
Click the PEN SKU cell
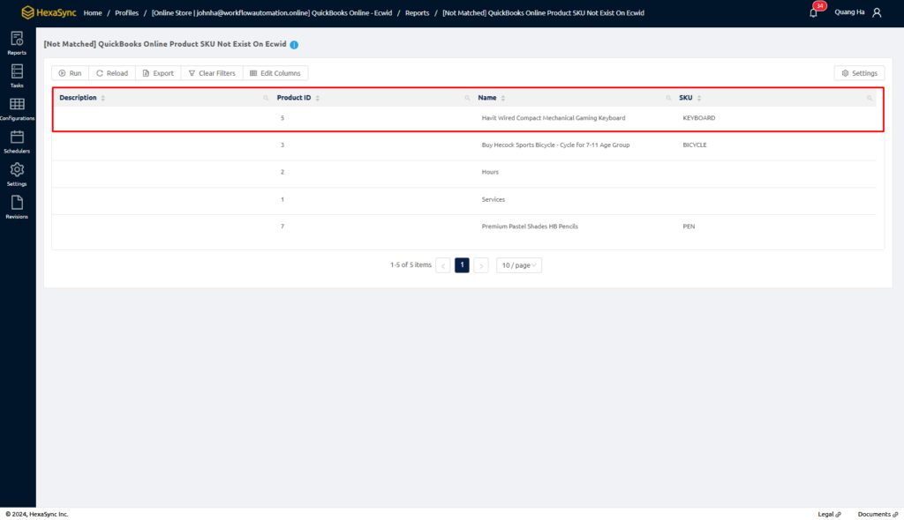pyautogui.click(x=689, y=227)
